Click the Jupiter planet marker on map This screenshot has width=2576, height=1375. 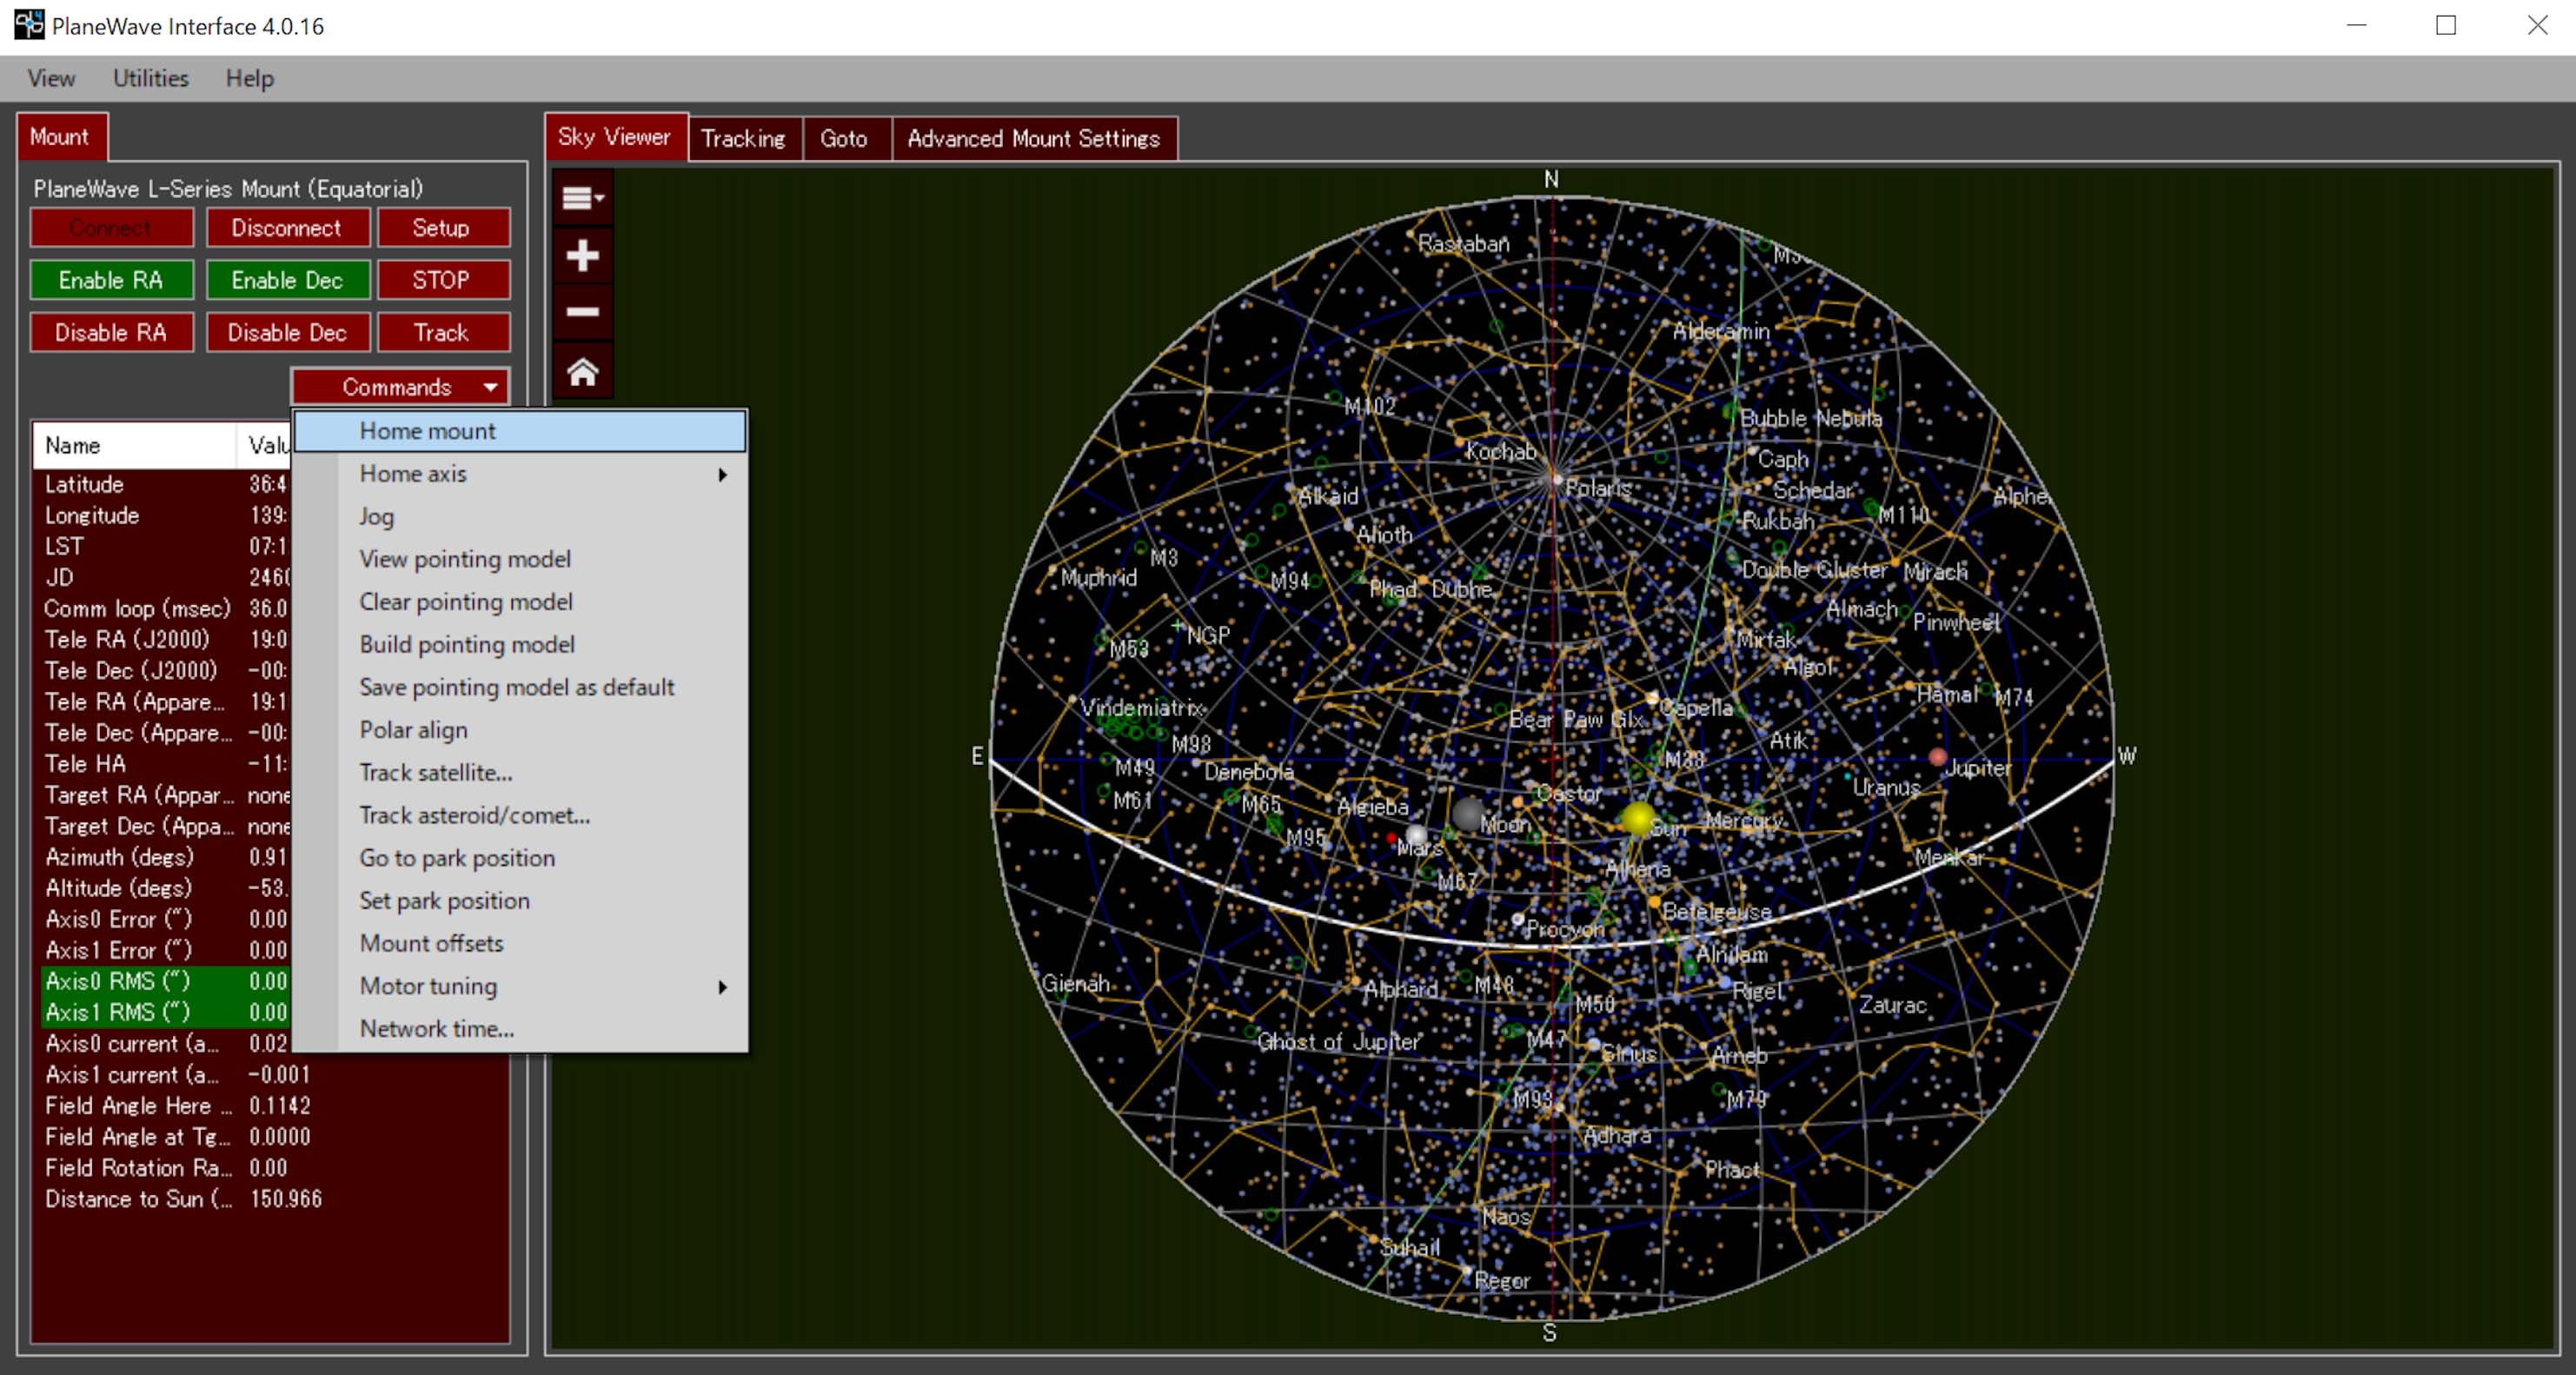[1937, 757]
